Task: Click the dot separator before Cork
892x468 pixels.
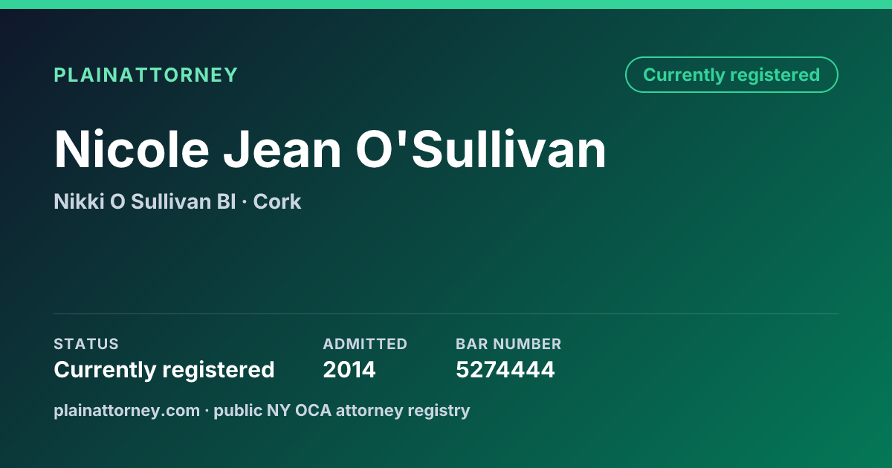Action: 245,202
